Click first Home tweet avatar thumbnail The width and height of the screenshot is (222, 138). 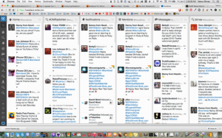tap(11, 27)
